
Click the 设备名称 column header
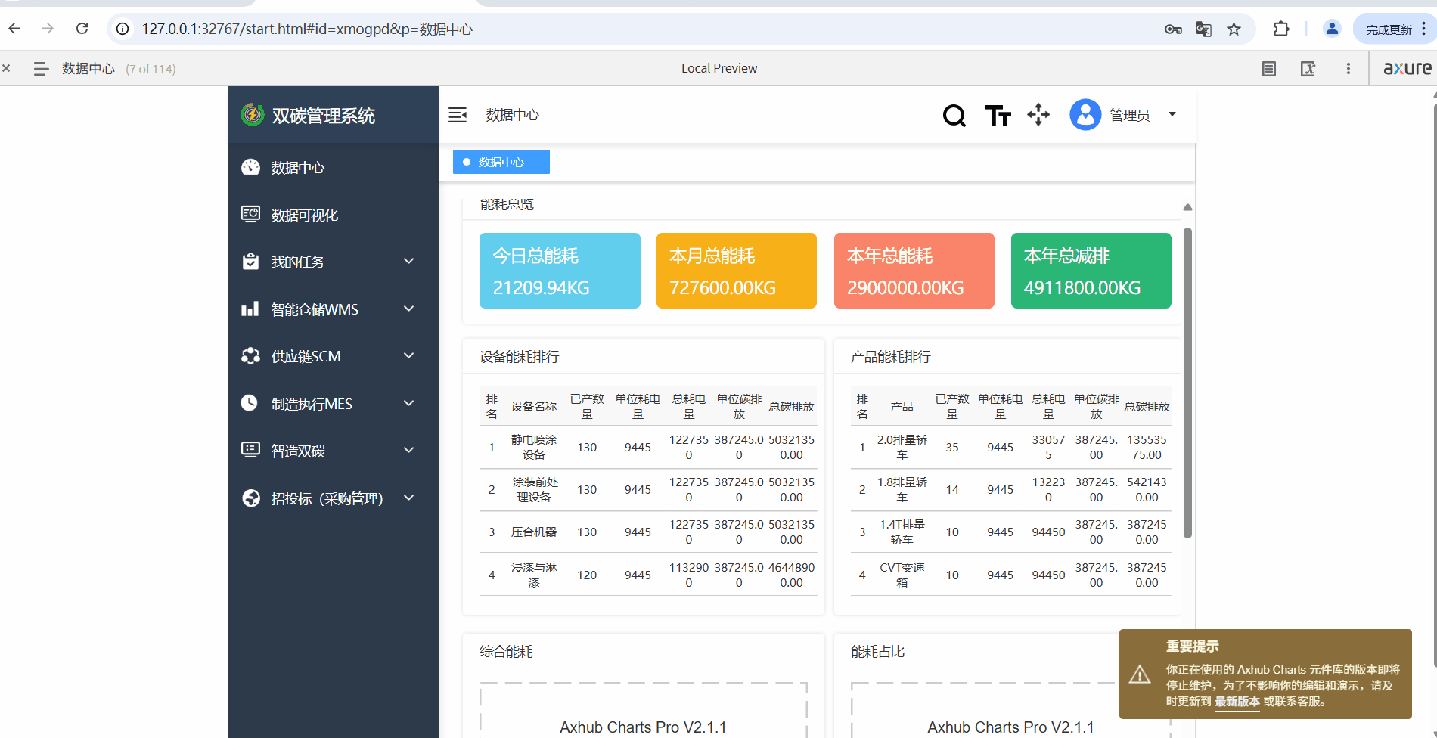click(x=534, y=407)
